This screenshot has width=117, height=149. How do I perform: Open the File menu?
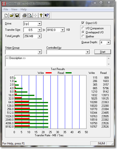pyautogui.click(x=6, y=9)
